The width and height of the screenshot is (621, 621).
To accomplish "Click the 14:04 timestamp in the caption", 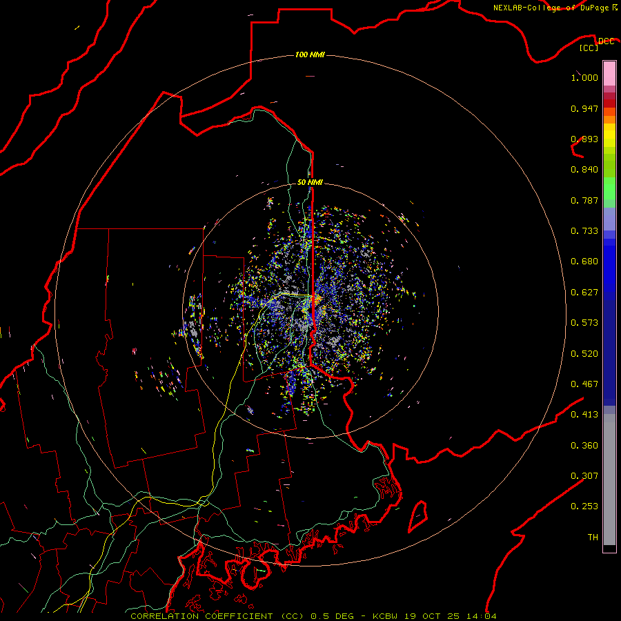I will click(x=481, y=616).
